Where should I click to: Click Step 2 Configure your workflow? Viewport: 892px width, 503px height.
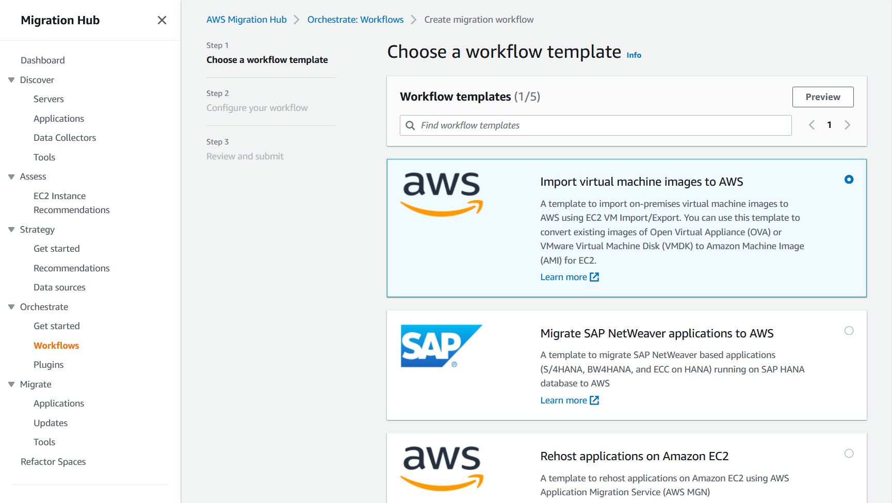coord(257,108)
